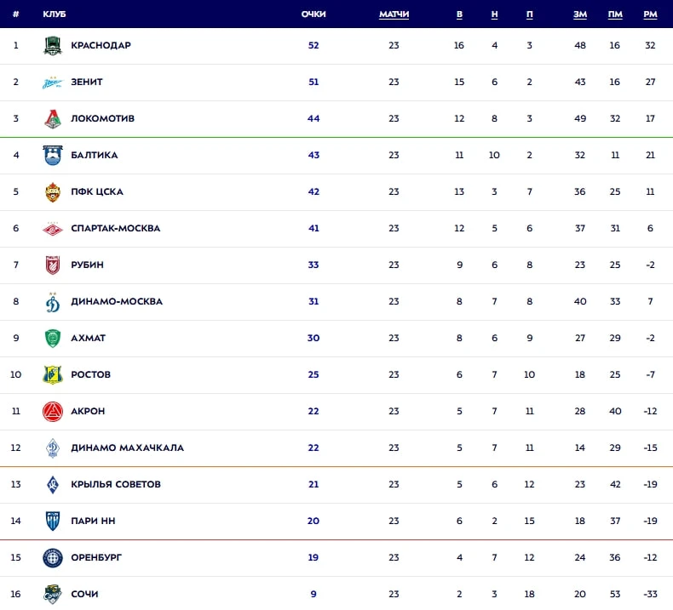Image resolution: width=673 pixels, height=610 pixels.
Task: Sort by ЗМ goals scored header
Action: 580,14
